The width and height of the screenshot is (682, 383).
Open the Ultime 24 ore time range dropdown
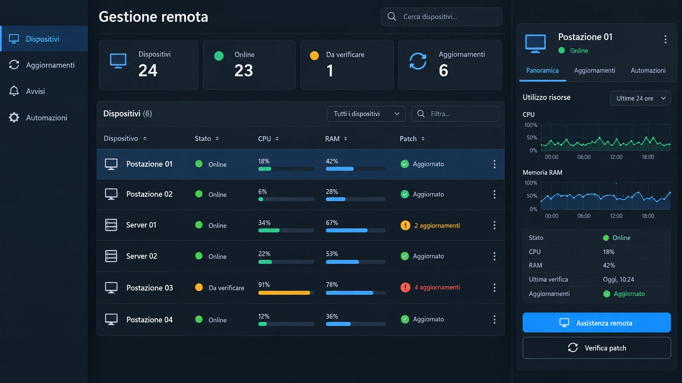pyautogui.click(x=641, y=98)
